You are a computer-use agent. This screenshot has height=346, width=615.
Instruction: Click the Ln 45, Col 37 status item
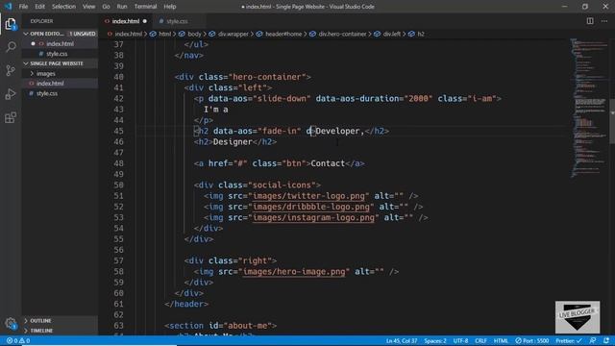pos(402,340)
